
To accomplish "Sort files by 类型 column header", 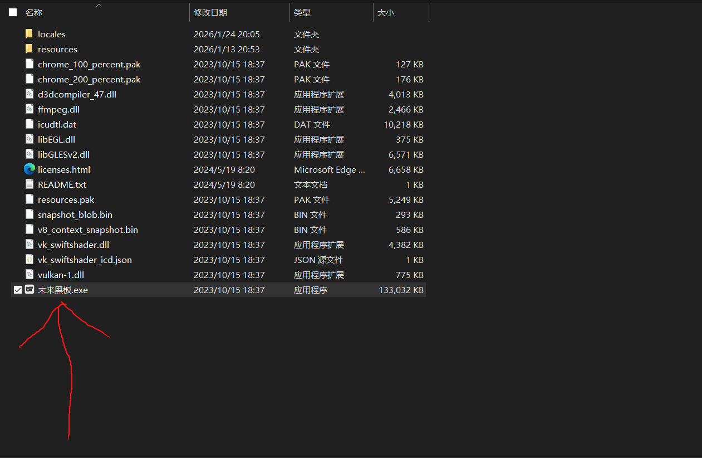I will [x=302, y=12].
